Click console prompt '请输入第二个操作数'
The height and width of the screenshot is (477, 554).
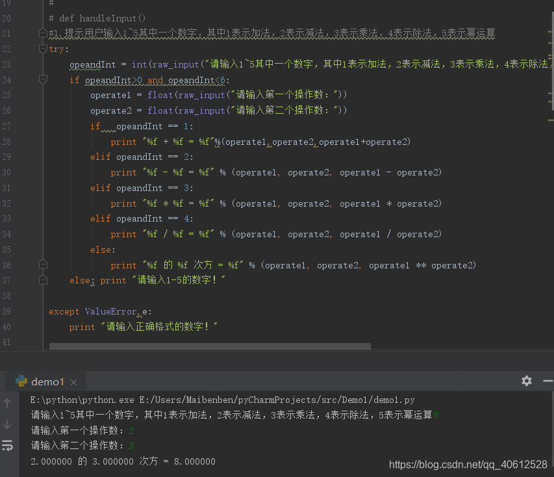(77, 446)
